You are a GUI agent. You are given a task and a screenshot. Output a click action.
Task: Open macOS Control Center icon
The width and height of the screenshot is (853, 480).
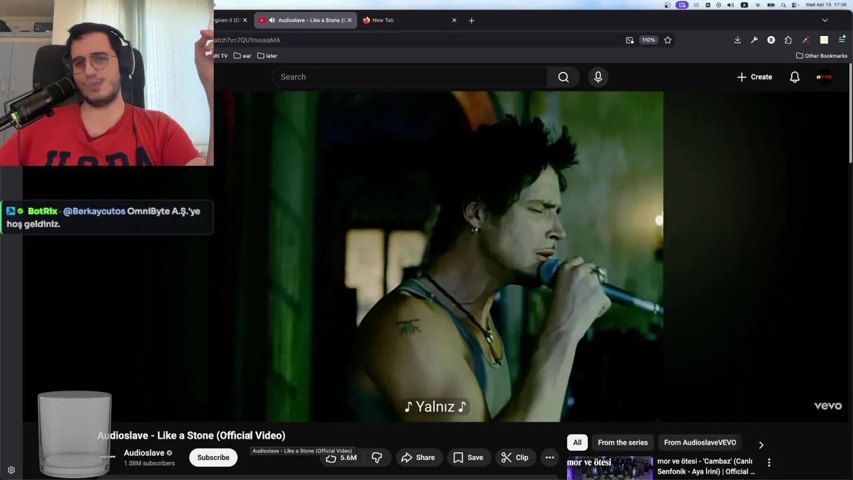click(794, 5)
